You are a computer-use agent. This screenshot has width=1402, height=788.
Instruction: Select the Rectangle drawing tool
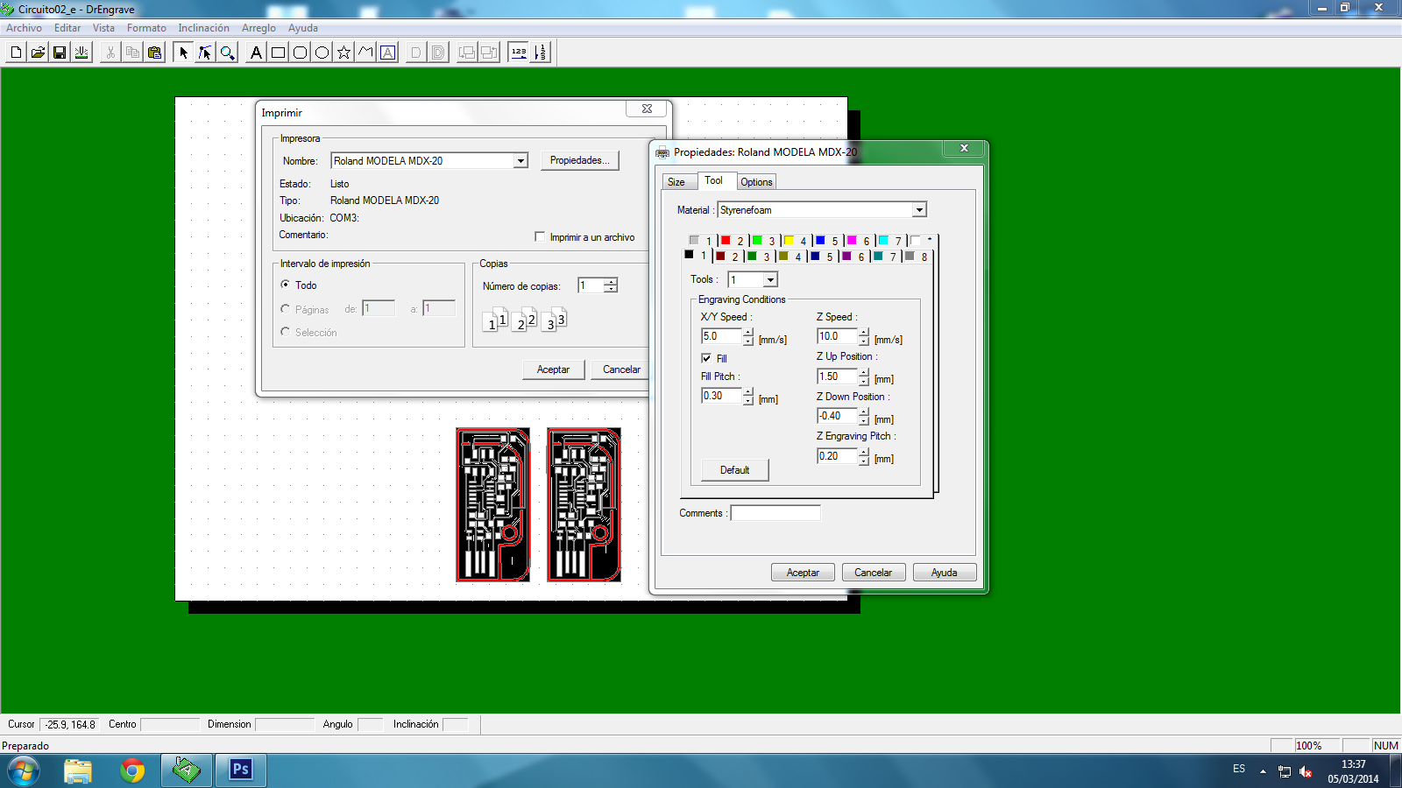(278, 53)
